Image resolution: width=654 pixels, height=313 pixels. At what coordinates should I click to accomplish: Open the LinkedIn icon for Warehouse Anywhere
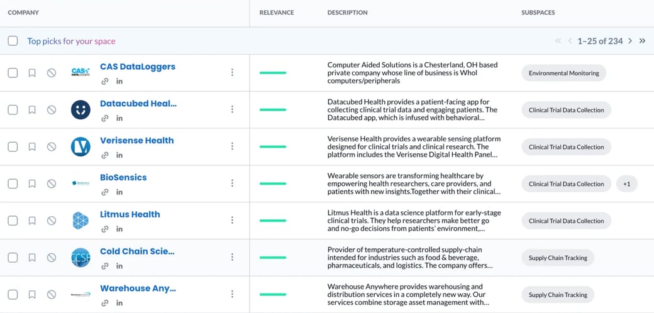click(x=119, y=303)
